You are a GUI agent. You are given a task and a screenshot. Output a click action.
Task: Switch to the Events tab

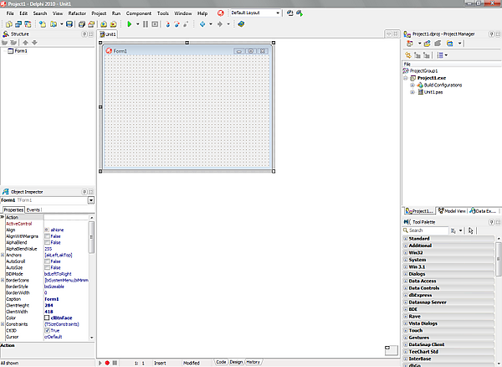coord(34,209)
